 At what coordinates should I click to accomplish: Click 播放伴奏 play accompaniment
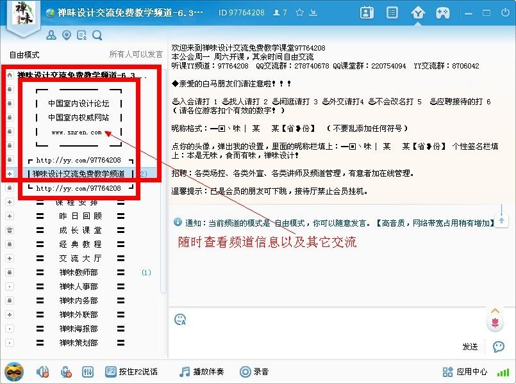(202, 371)
